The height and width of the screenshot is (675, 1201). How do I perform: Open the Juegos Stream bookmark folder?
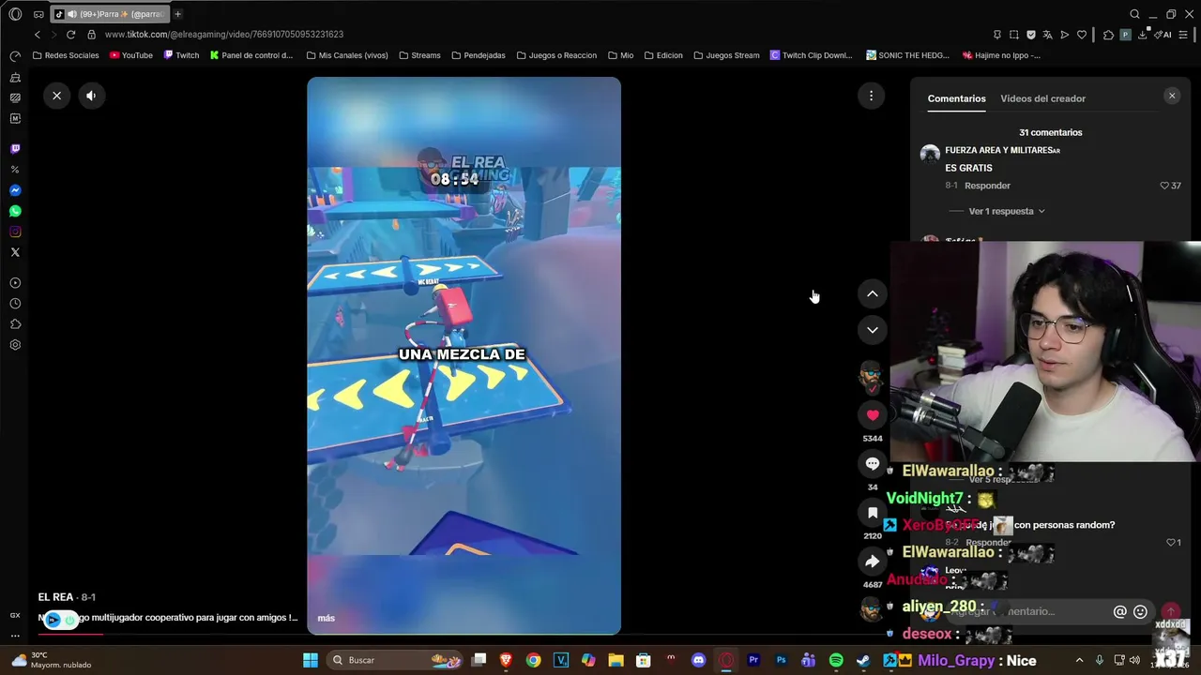point(726,55)
